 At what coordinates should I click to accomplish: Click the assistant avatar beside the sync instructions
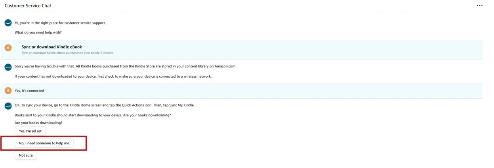tap(8, 106)
